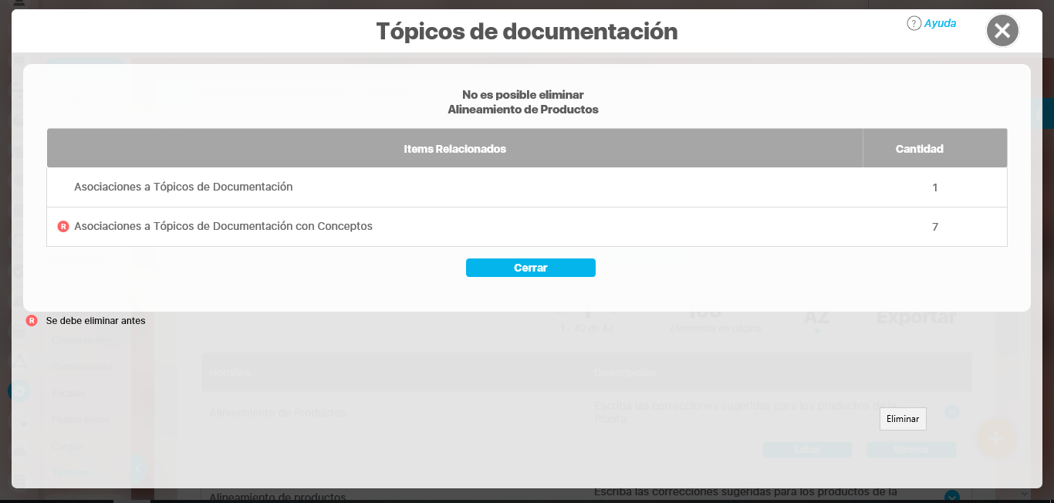Click red R legend icon
Viewport: 1054px width, 503px height.
(x=32, y=321)
